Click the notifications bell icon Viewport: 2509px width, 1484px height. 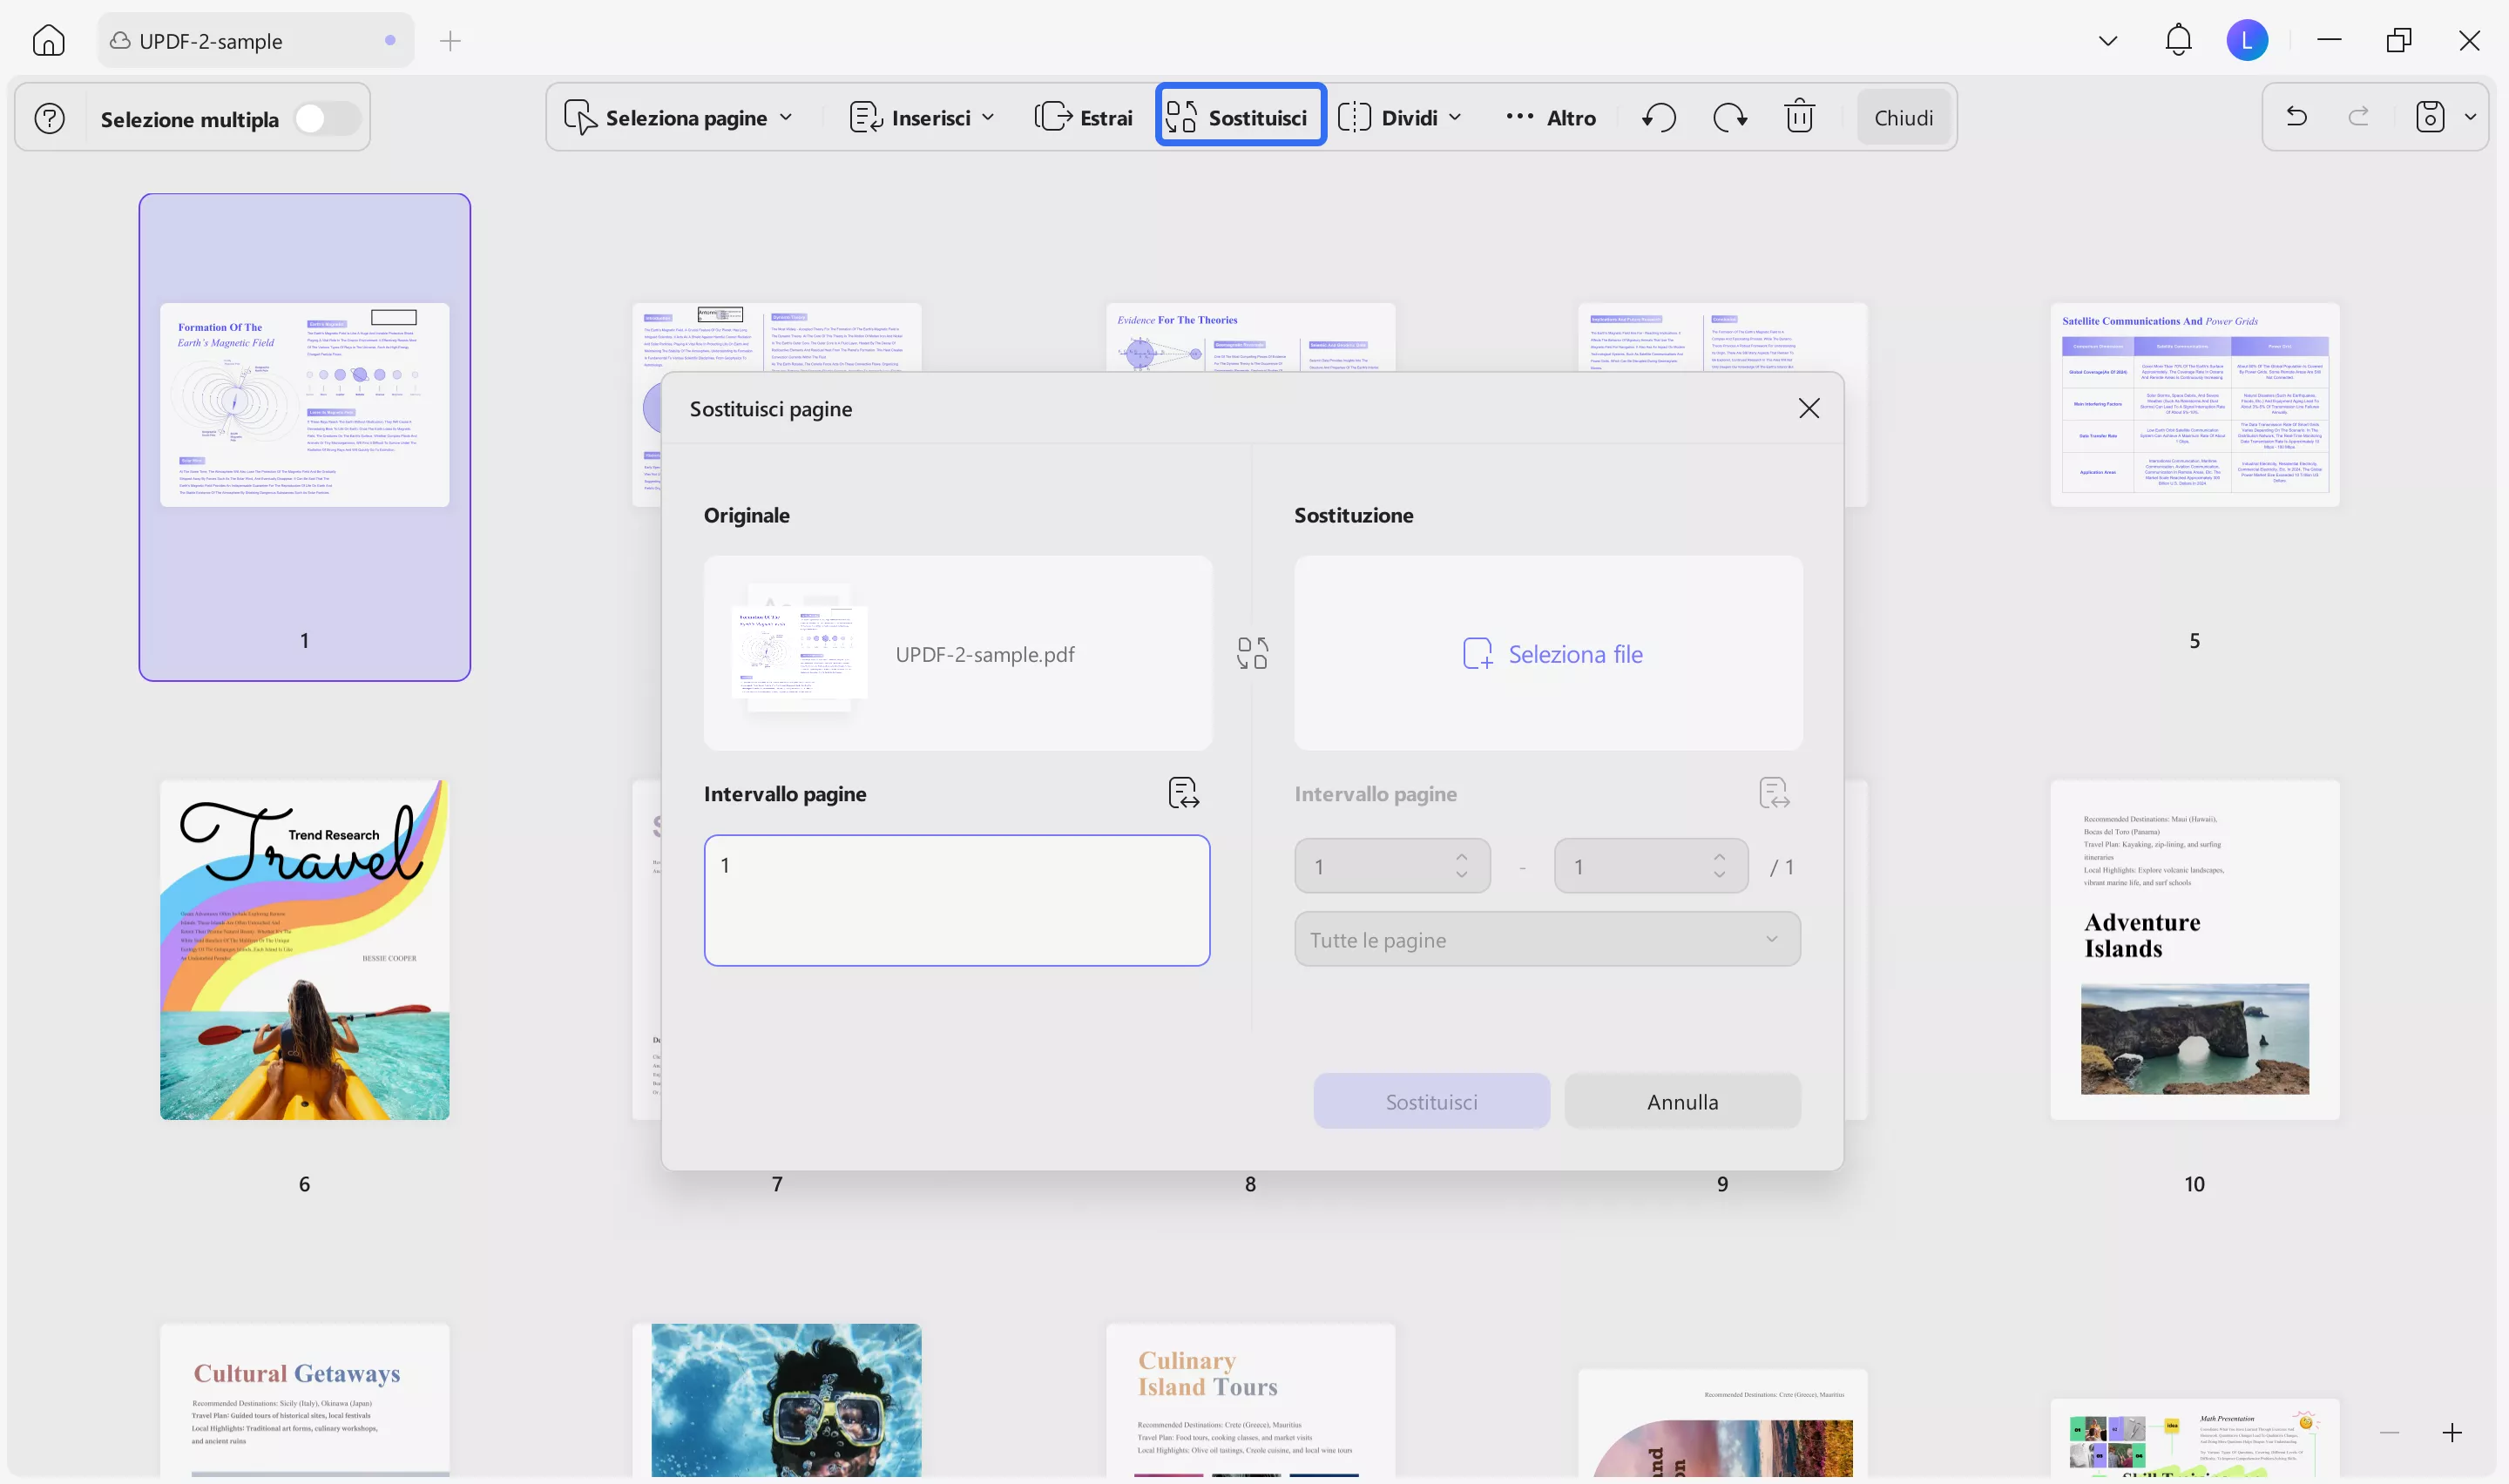pos(2178,41)
